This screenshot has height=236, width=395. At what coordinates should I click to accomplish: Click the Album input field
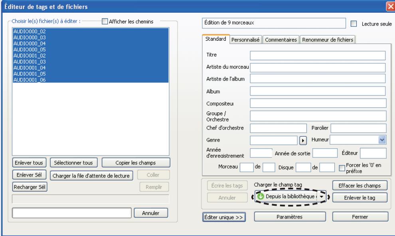318,91
